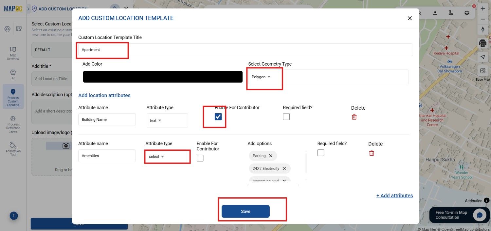491x231 pixels.
Task: Close map toolbar with red X
Action: coord(474,6)
